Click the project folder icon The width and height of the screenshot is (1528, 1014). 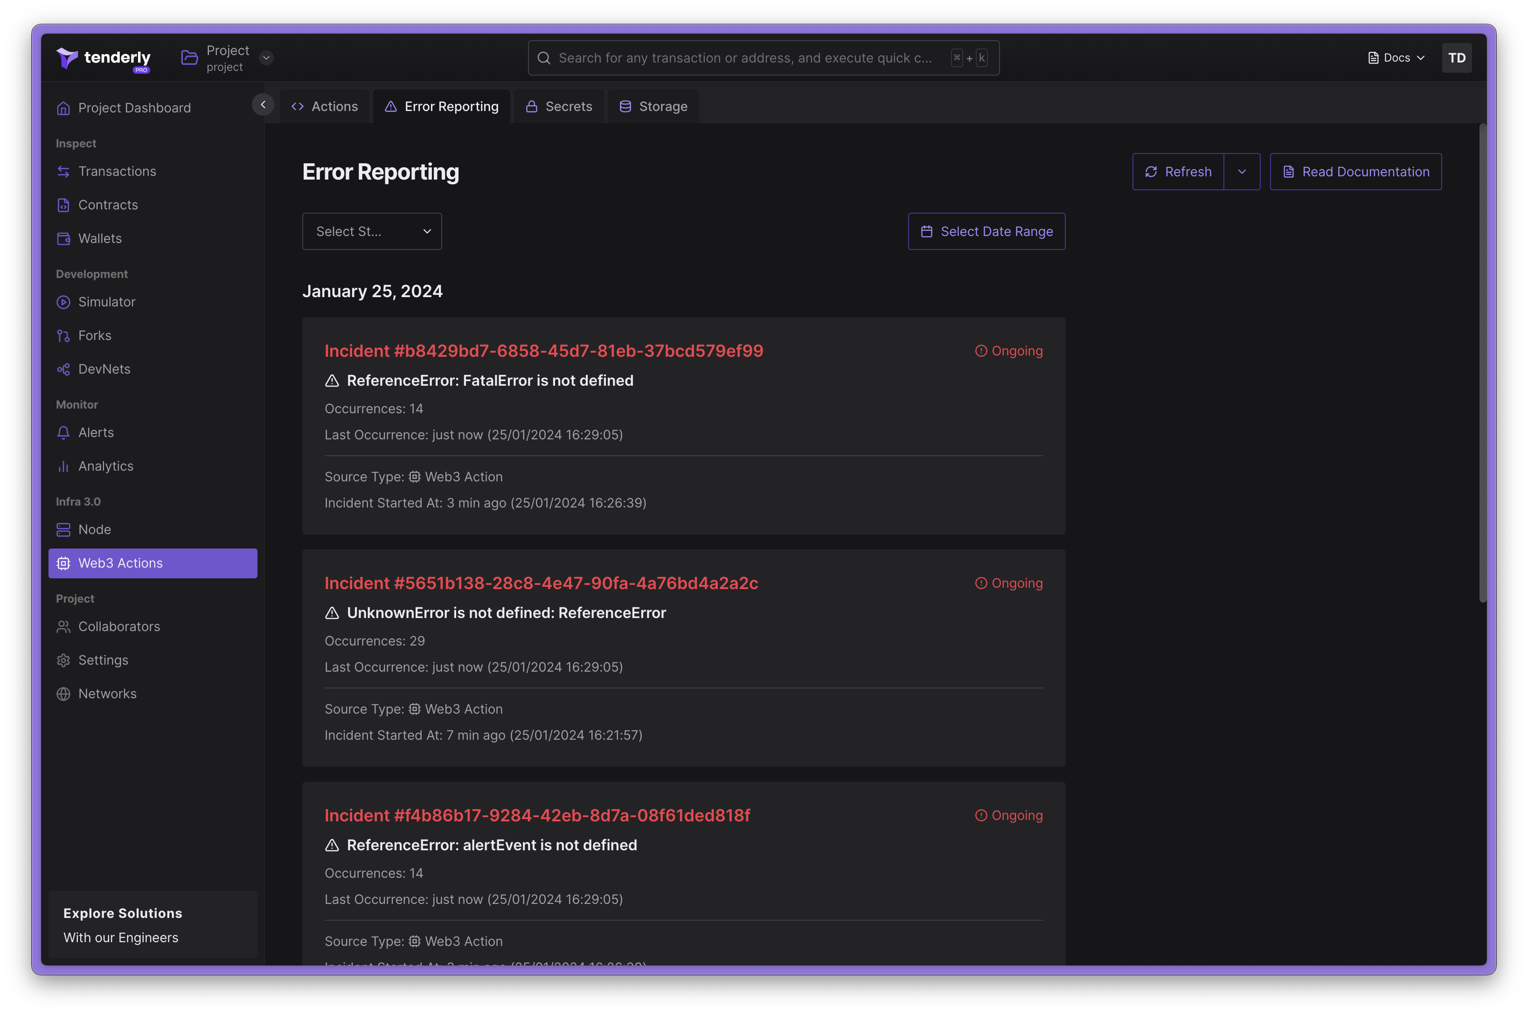click(189, 57)
